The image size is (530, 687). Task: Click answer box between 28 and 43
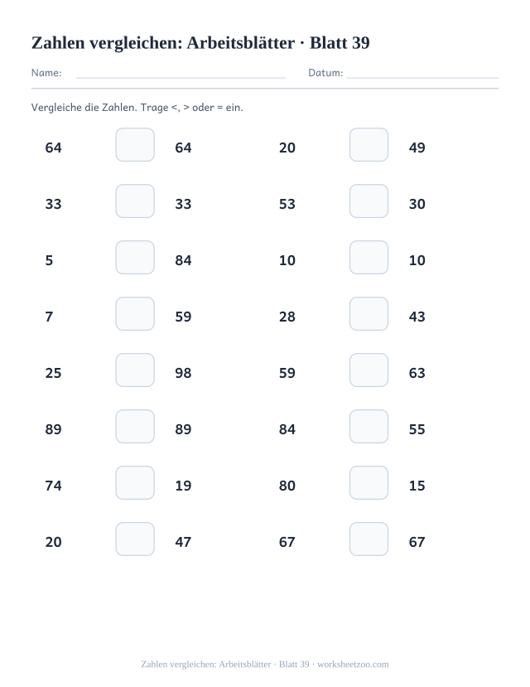[x=369, y=314]
